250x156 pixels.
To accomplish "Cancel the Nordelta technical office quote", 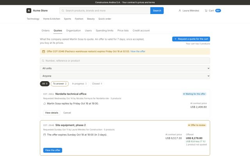I will point(67,113).
